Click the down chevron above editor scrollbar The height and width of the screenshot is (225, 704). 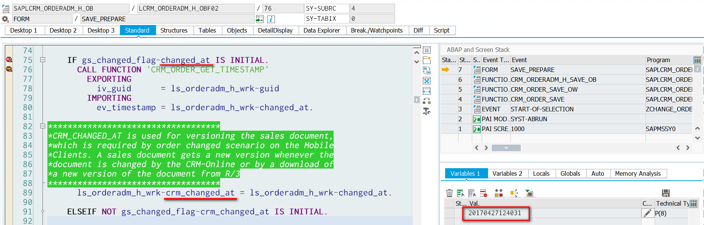(x=417, y=61)
